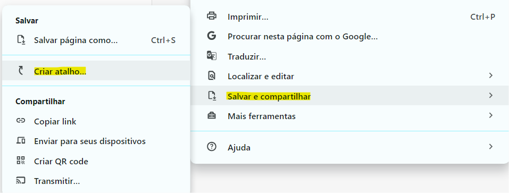
Task: Click the Google G icon
Action: coord(212,36)
